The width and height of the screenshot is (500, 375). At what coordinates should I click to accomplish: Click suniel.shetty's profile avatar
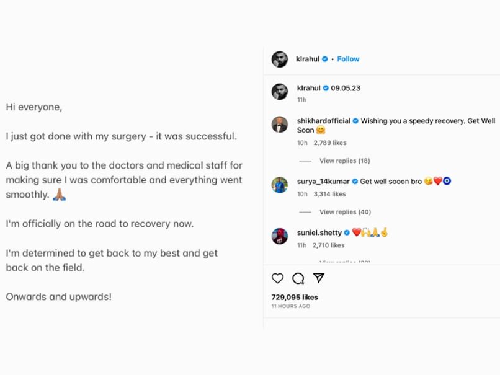(x=280, y=236)
